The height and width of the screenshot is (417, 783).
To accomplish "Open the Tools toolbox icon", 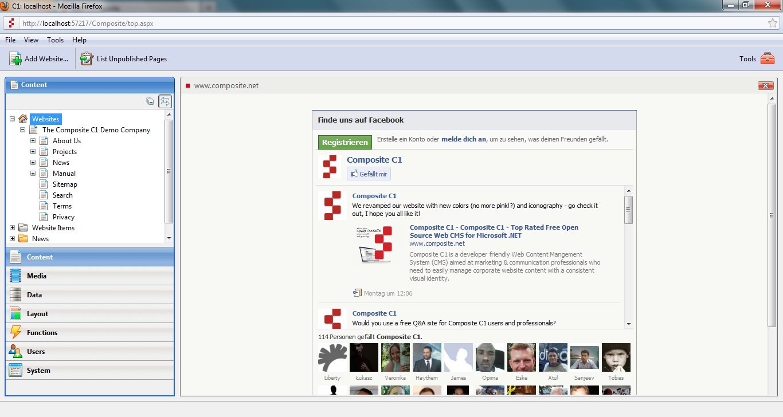I will click(767, 59).
